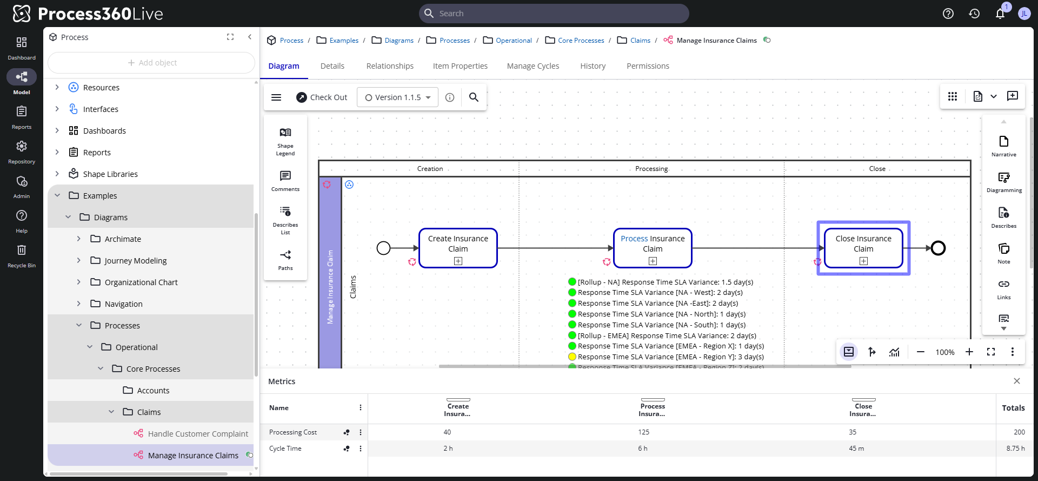Switch to the Manage Cycles tab
The image size is (1038, 481).
pos(533,66)
